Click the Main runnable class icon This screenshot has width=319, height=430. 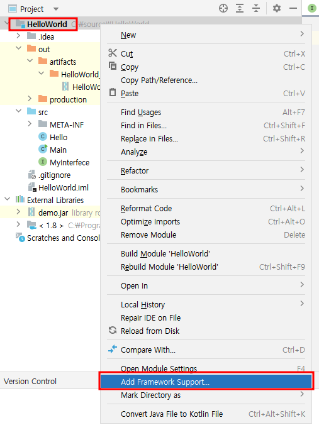pos(43,149)
